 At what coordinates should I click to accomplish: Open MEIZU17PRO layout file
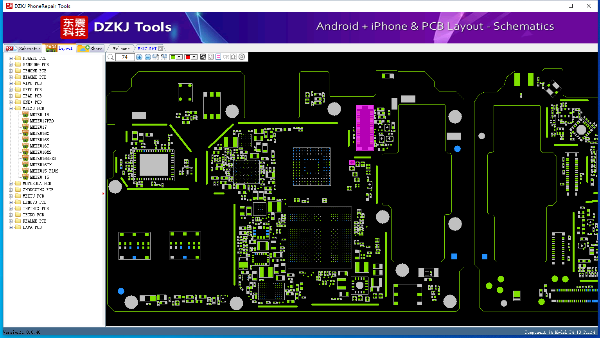[42, 121]
